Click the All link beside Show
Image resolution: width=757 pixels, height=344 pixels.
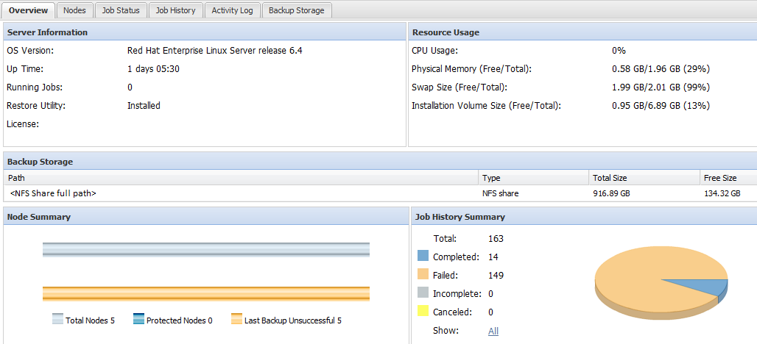(493, 332)
